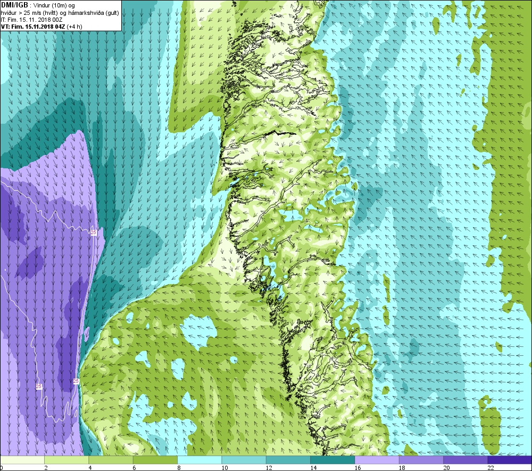Choose the 6–8 m/s olive green legend swatch
Image resolution: width=532 pixels, height=471 pixels.
point(155,460)
